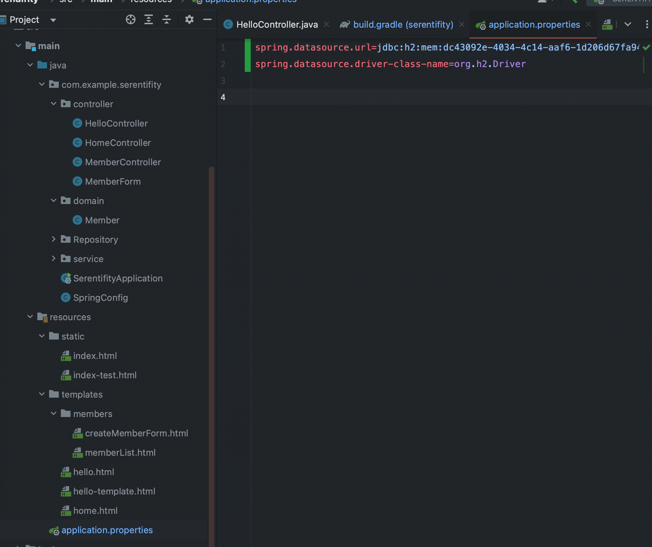The image size is (652, 547).
Task: Collapse the controller package
Action: (x=54, y=104)
